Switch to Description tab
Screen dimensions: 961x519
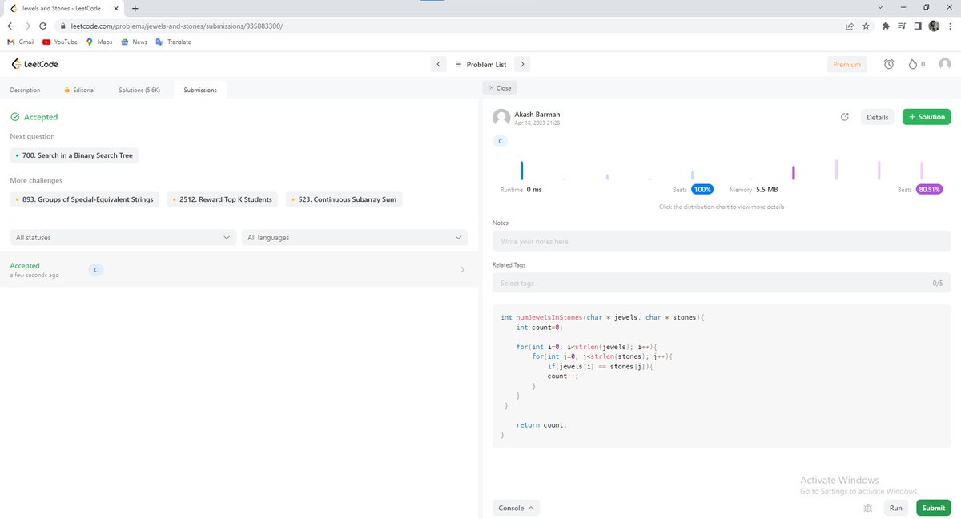tap(26, 90)
